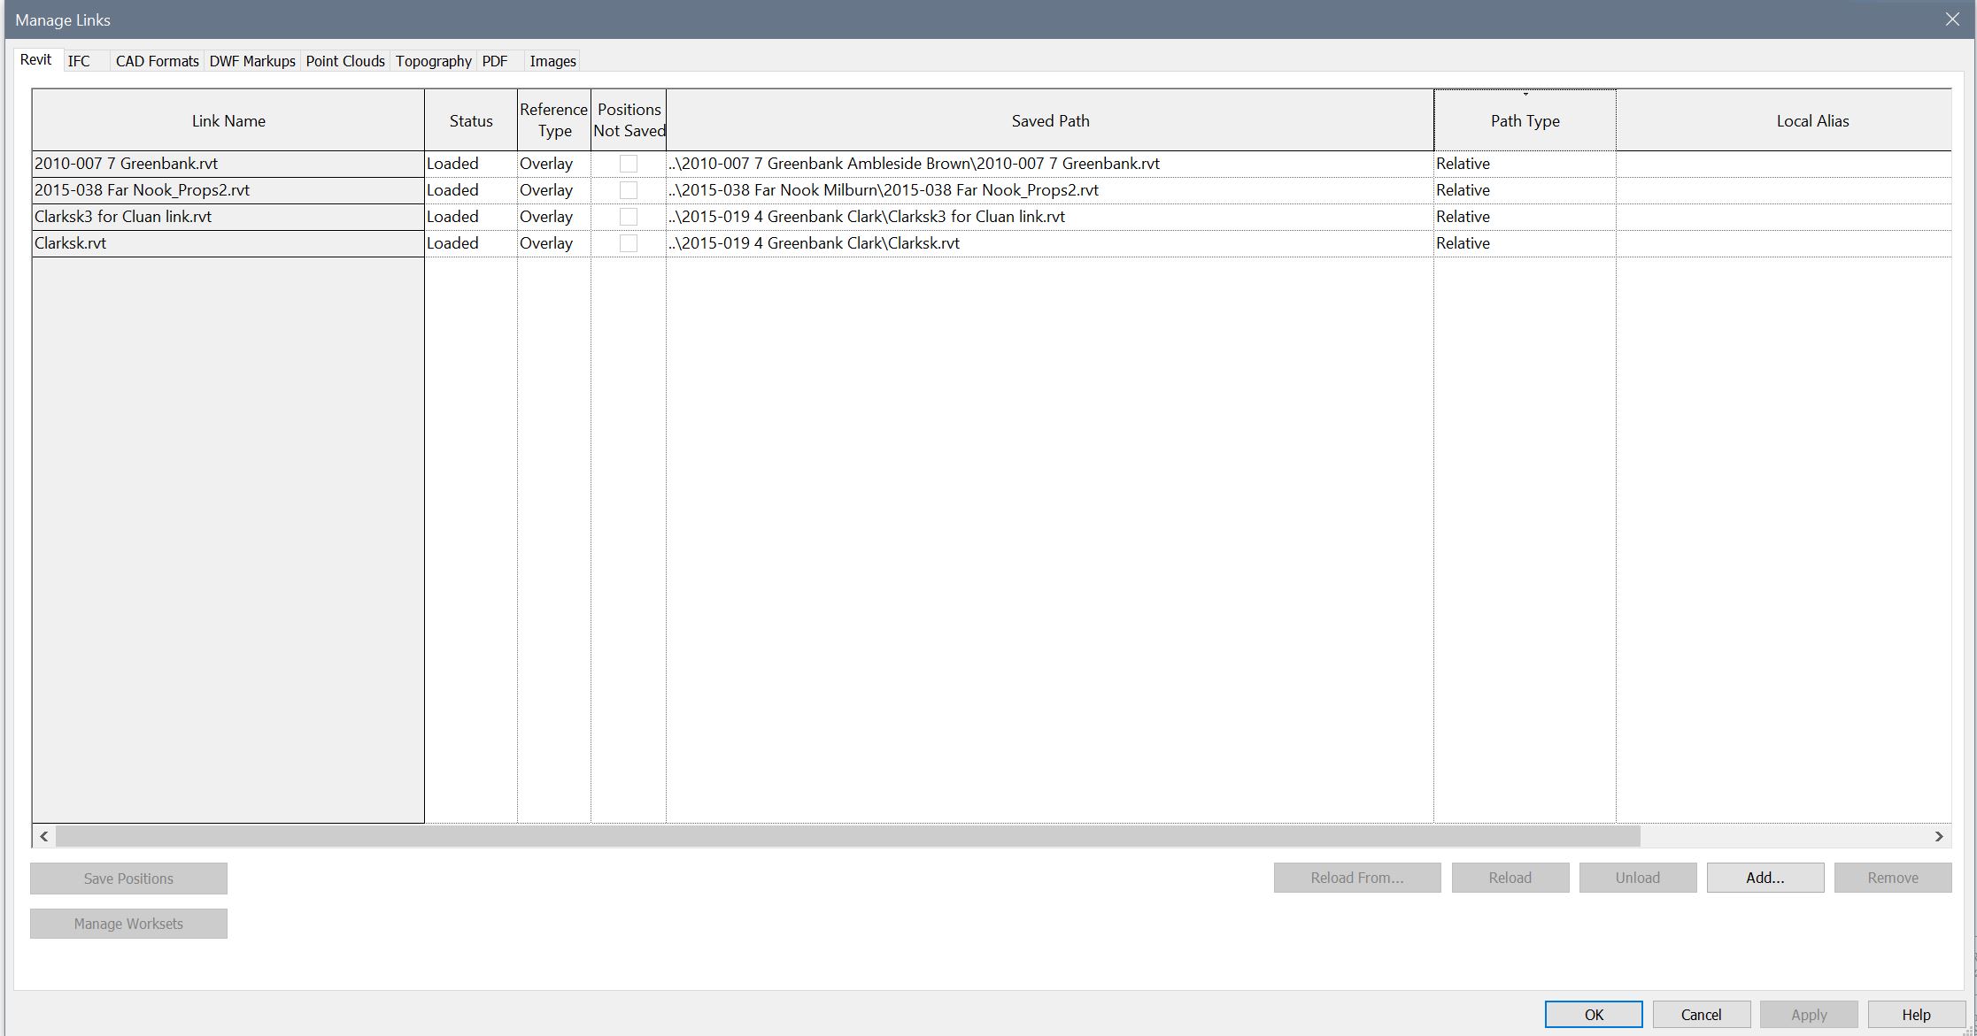Open the Reference Type cell for Clarksk.rvt
Image resolution: width=1977 pixels, height=1036 pixels.
coord(553,243)
